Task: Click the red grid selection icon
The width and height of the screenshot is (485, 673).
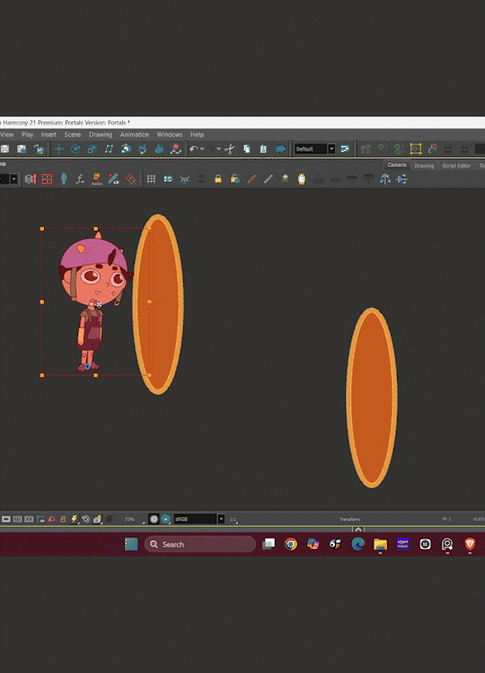Action: (48, 179)
